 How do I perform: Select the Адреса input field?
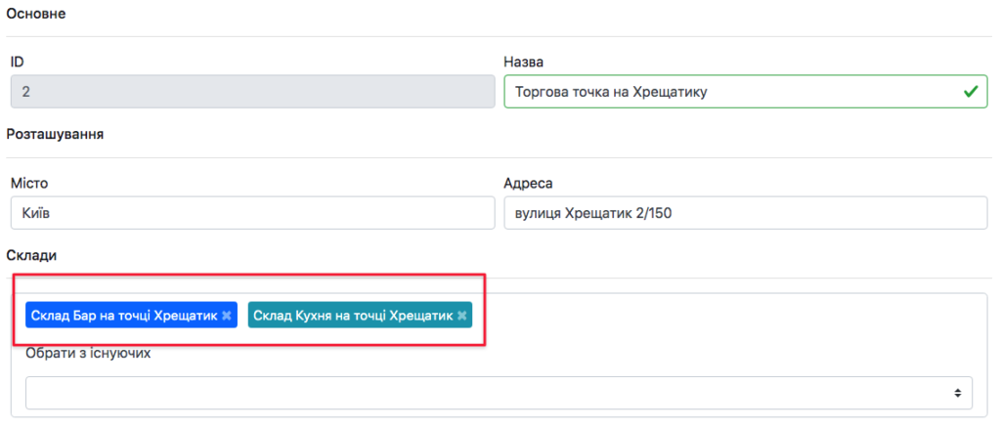click(745, 213)
